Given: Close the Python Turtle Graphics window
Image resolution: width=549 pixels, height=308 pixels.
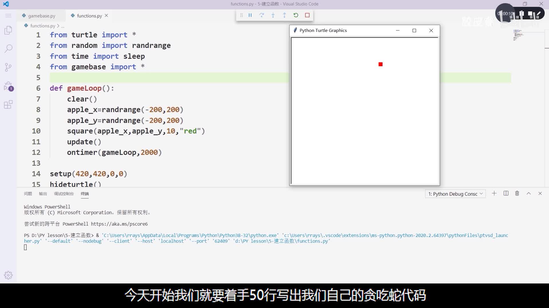Looking at the screenshot, I should coord(431,31).
